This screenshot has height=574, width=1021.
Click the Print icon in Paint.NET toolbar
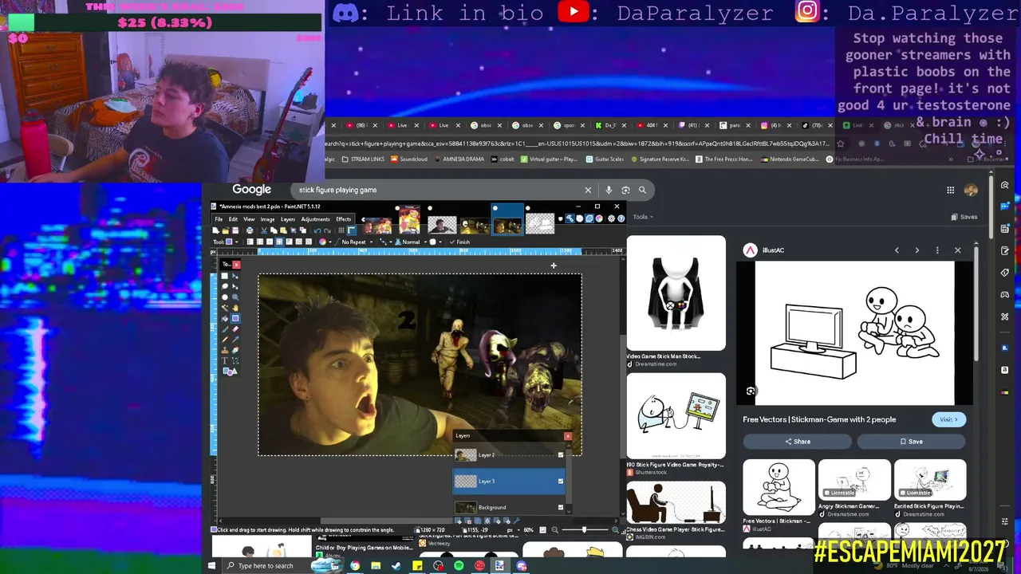click(x=250, y=230)
